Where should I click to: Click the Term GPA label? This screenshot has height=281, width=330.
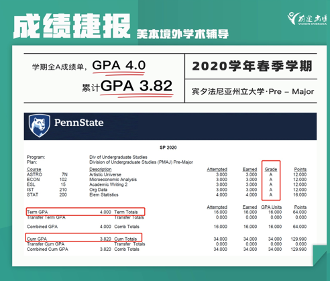coord(38,212)
